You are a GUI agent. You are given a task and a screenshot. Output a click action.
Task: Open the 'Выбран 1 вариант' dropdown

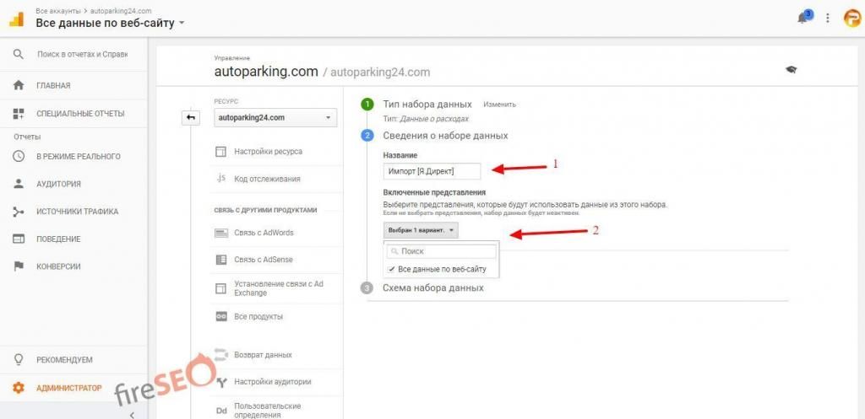tap(421, 230)
